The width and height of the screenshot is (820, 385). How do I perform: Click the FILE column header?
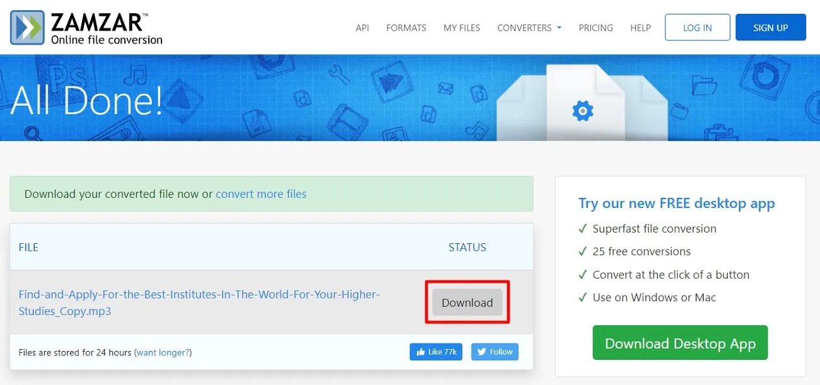click(28, 247)
